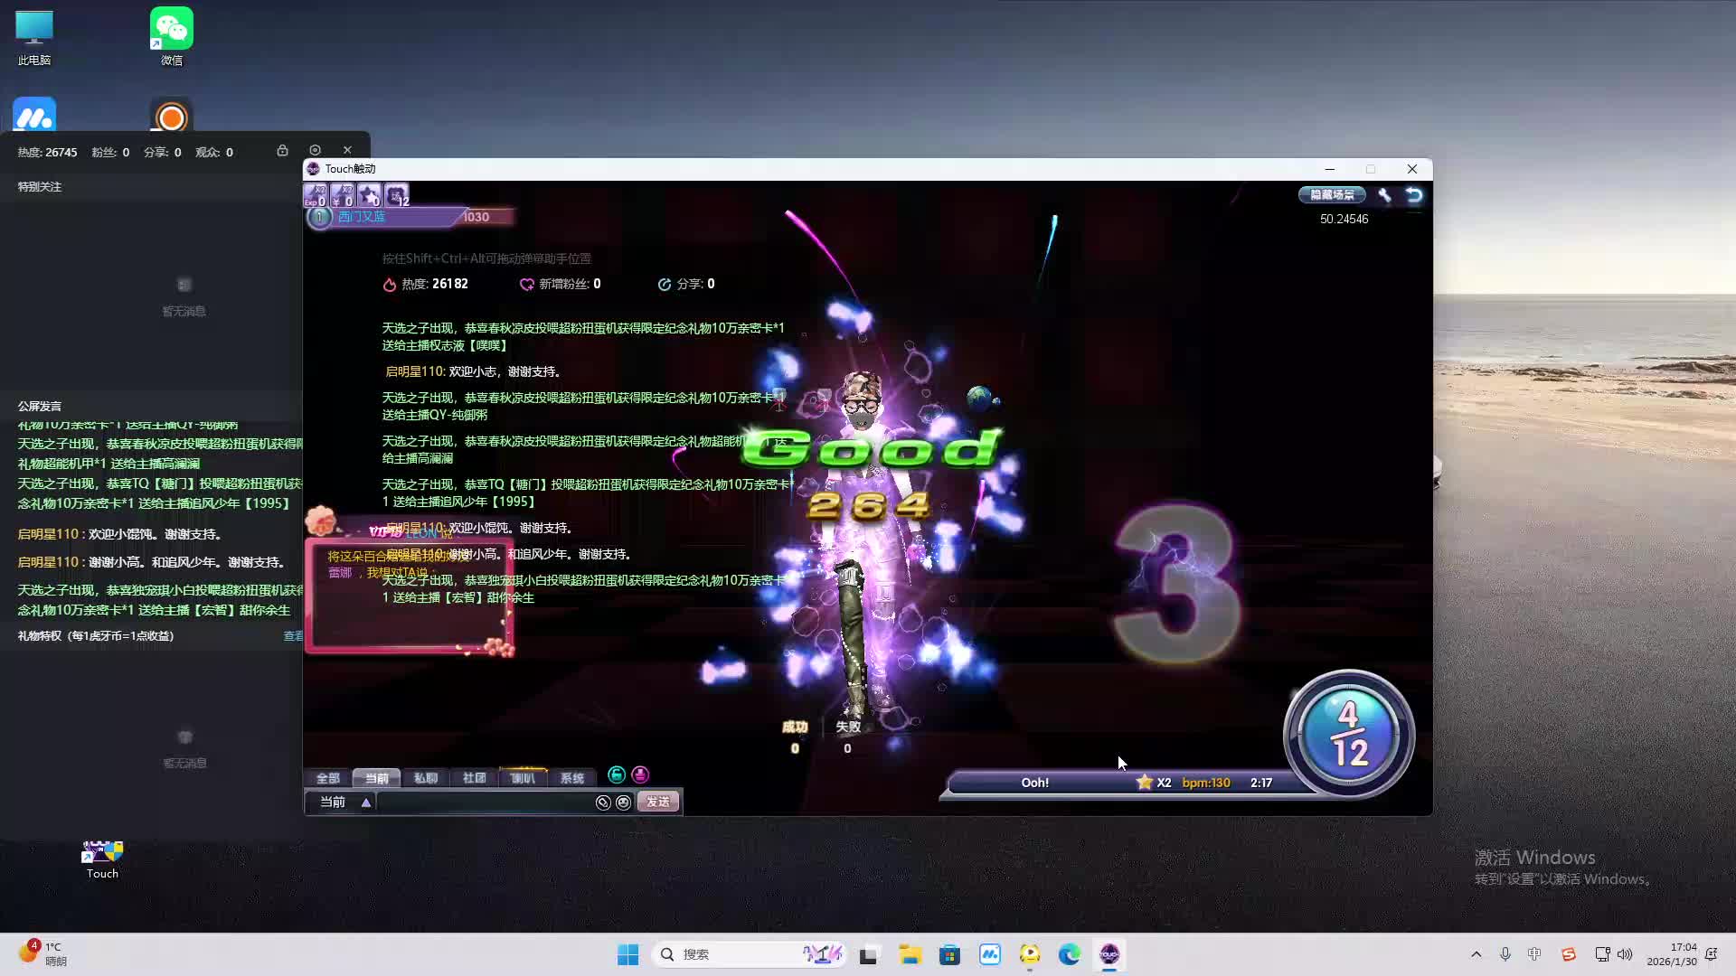Expand hidden system tray icons chevron
Image resolution: width=1736 pixels, height=976 pixels.
(x=1477, y=954)
